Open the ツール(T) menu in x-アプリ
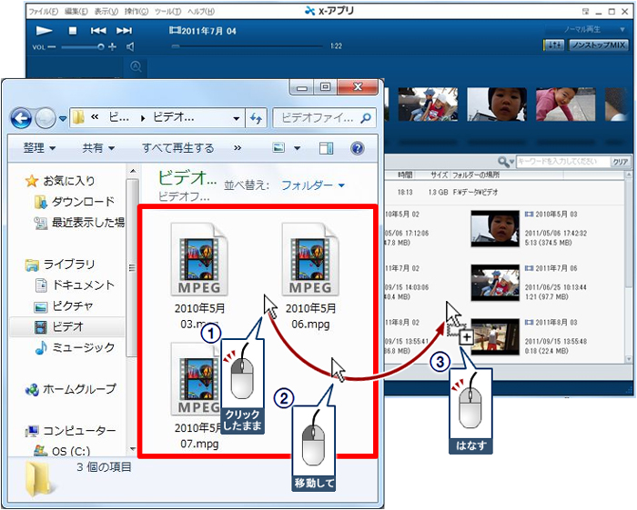 coord(168,12)
